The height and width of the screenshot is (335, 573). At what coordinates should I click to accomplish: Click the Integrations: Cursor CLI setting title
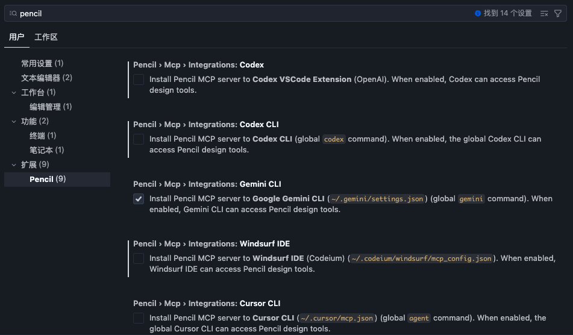point(207,303)
